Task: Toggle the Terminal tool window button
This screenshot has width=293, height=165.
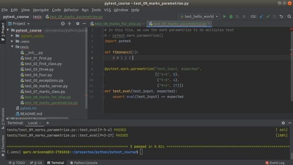Action: point(55,163)
